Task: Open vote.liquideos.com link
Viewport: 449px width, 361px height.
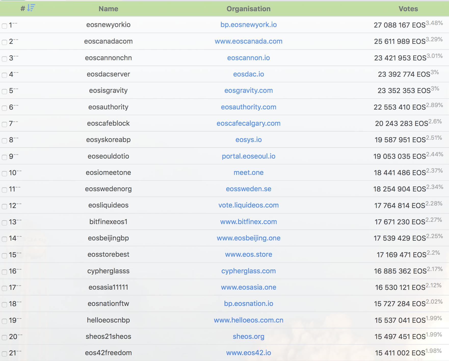Action: click(x=248, y=205)
